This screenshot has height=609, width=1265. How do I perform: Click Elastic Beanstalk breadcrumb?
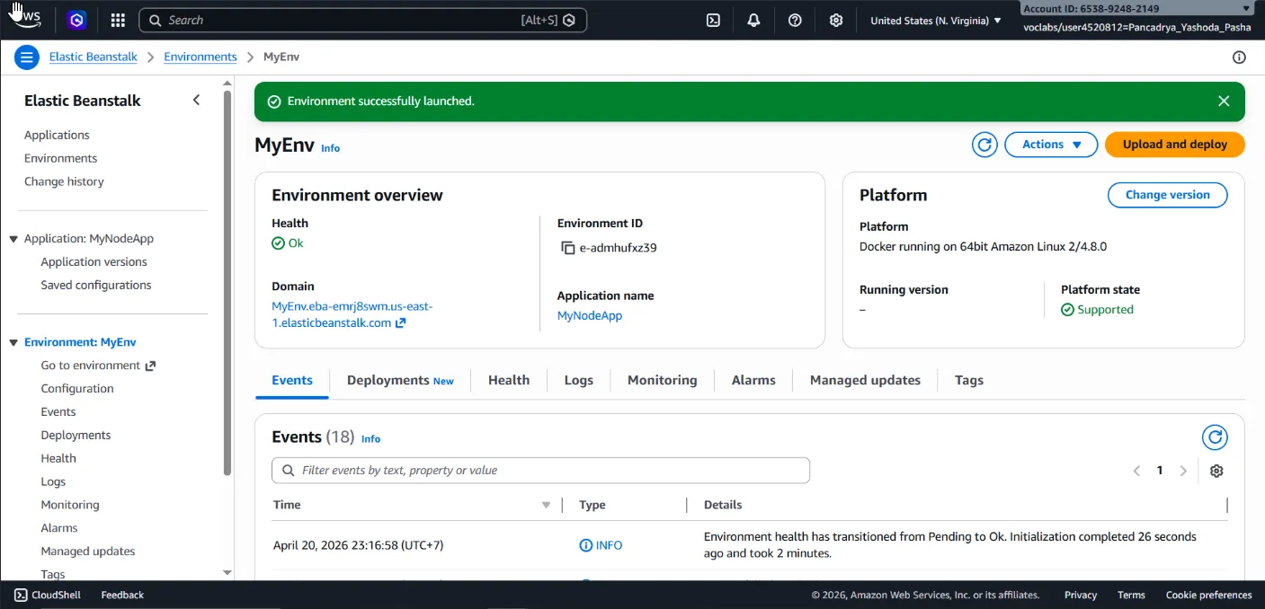pyautogui.click(x=94, y=57)
